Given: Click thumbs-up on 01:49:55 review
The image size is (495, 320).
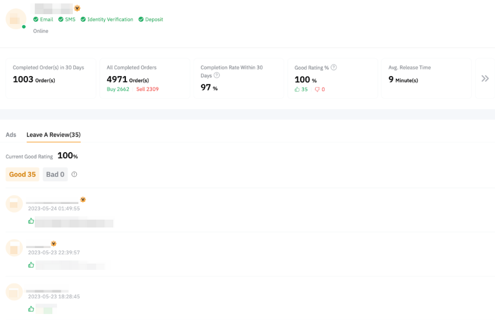Looking at the screenshot, I should tap(31, 221).
